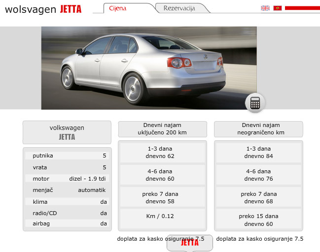Select the 'preko 7 dana dnevno 68' cell
The width and height of the screenshot is (320, 252).
click(258, 197)
